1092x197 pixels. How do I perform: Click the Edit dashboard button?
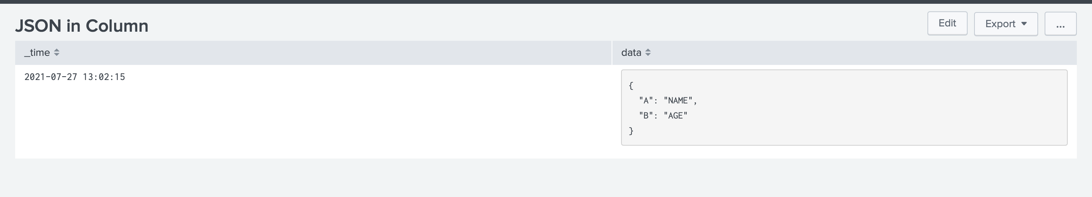click(x=947, y=23)
